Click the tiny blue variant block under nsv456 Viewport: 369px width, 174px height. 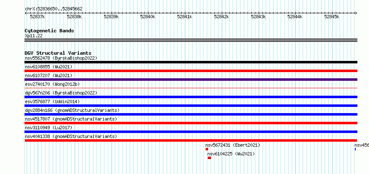(x=355, y=149)
